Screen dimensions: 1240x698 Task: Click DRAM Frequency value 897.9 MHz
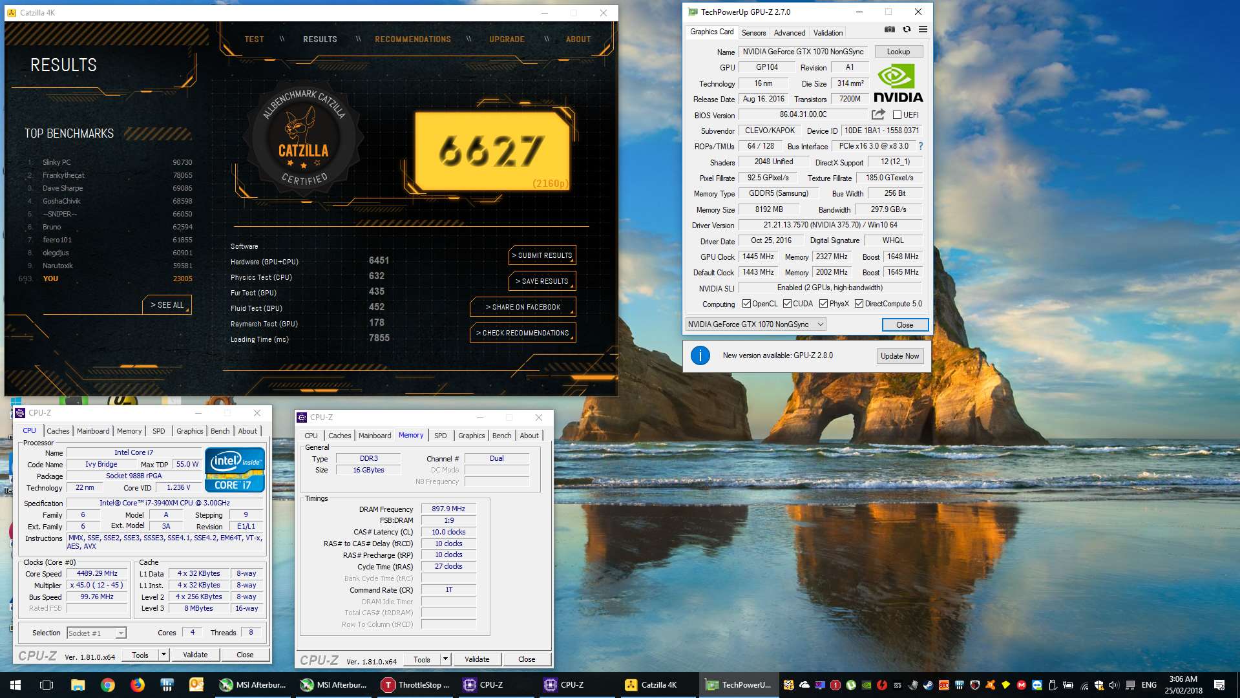click(448, 509)
